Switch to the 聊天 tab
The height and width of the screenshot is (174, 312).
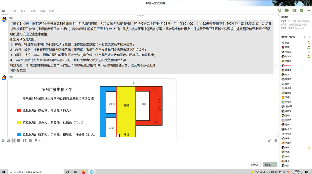(5, 11)
